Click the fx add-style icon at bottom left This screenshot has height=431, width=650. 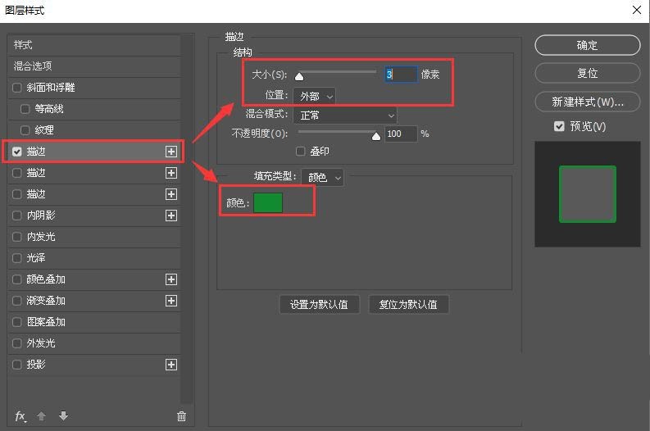click(x=20, y=416)
